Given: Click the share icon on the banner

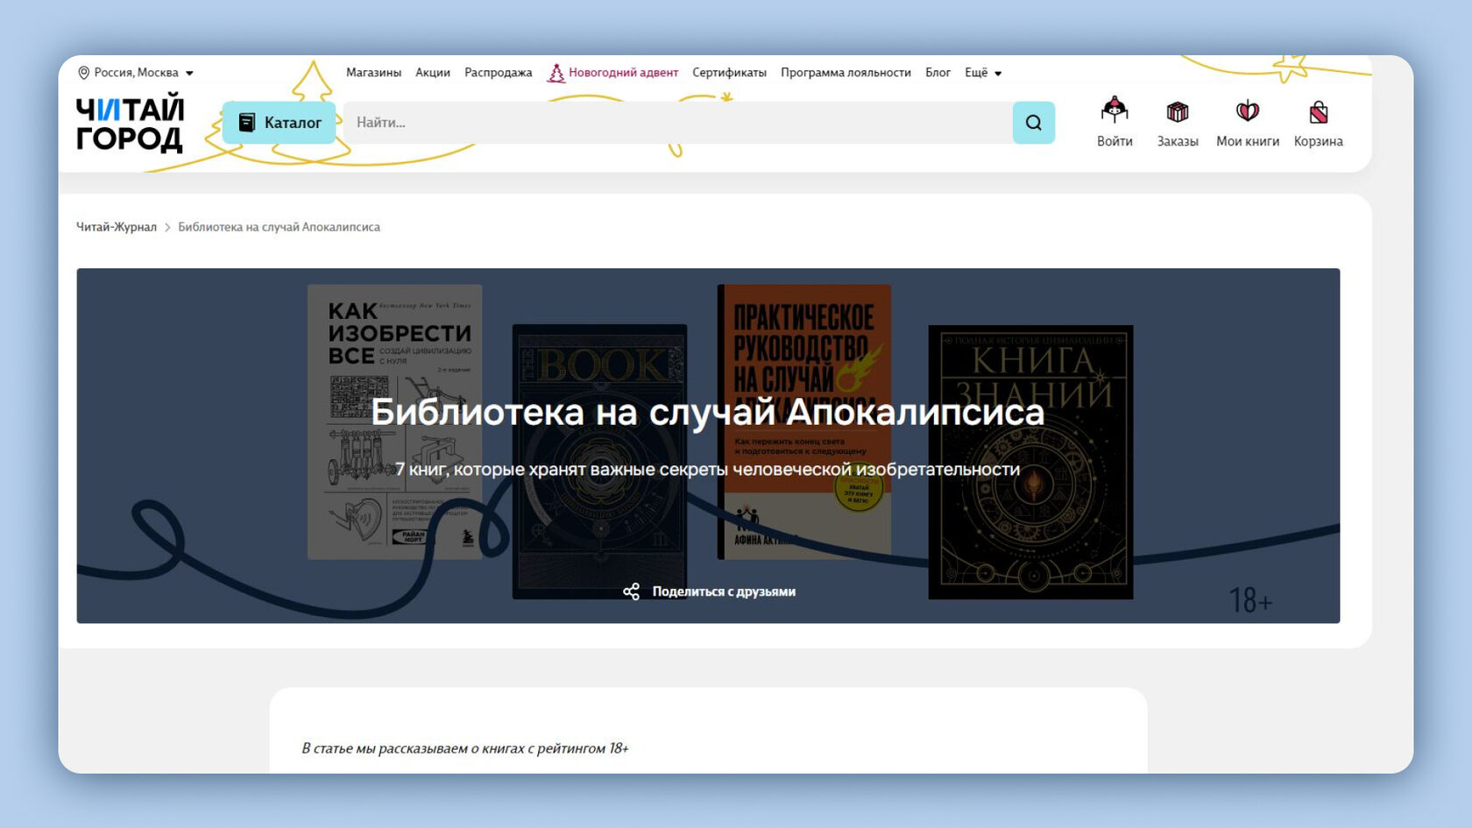Looking at the screenshot, I should (x=631, y=591).
